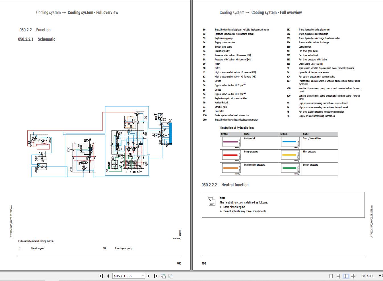Viewport: 383px width, 281px height.
Task: Select the red Pump pressure swatch
Action: click(231, 155)
